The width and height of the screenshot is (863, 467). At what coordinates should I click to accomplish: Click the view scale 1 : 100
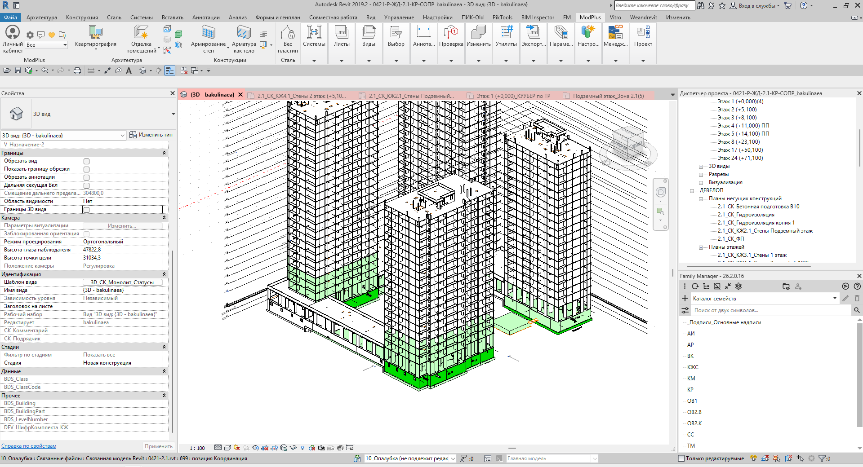[197, 448]
